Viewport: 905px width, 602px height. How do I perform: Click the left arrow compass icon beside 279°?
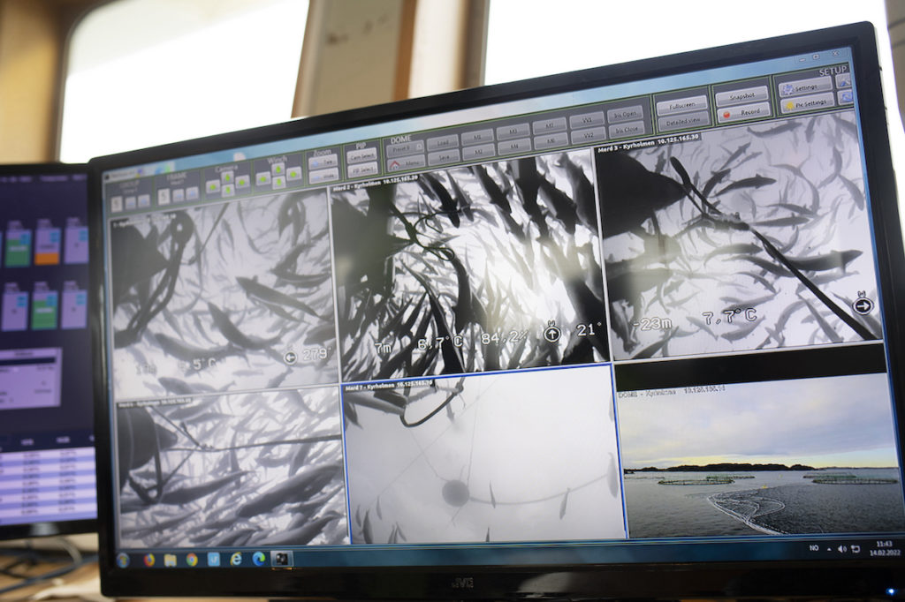[290, 357]
